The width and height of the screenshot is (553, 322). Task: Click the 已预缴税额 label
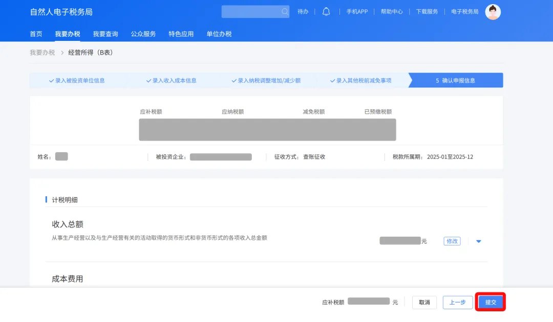378,112
